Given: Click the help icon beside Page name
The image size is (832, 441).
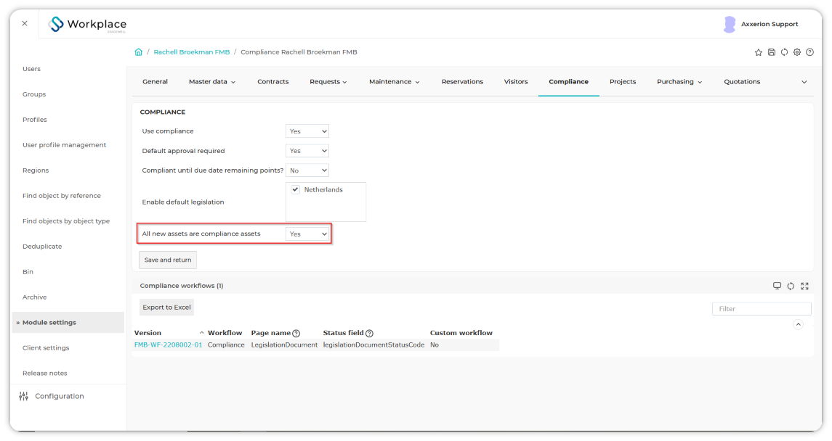Looking at the screenshot, I should (x=296, y=334).
